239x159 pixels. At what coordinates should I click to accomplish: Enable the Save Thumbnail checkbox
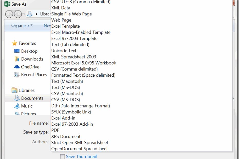pos(62,157)
